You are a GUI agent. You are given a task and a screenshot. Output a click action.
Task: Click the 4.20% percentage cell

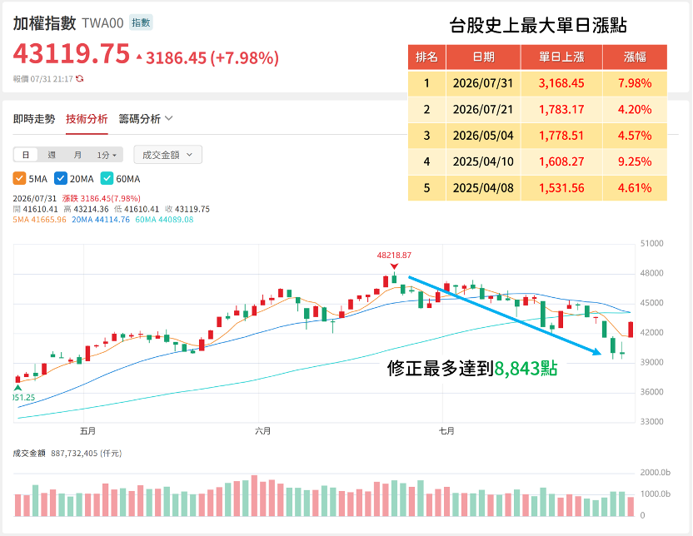click(635, 109)
